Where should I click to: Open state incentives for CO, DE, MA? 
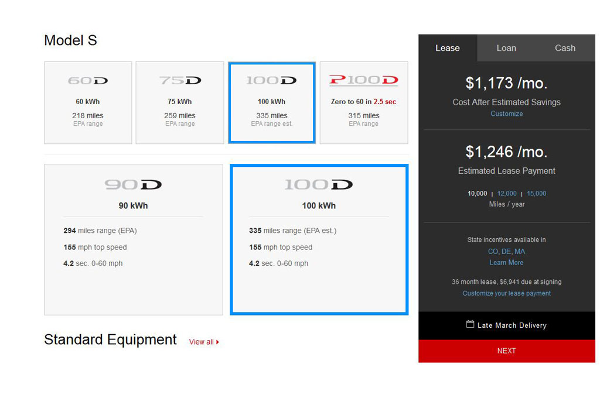point(506,252)
